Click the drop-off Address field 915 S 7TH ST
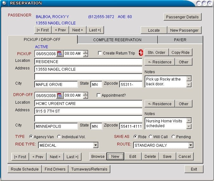 point(88,111)
